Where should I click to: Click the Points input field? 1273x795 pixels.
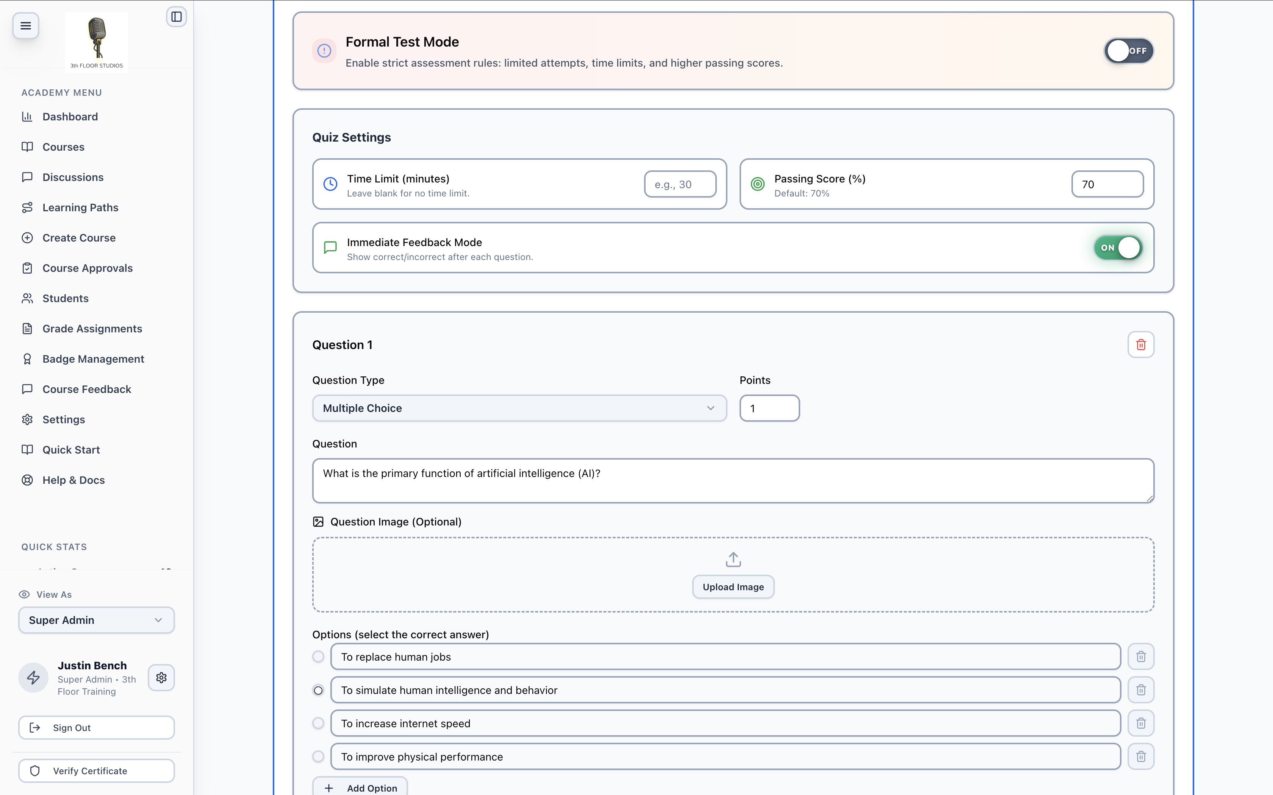(769, 408)
